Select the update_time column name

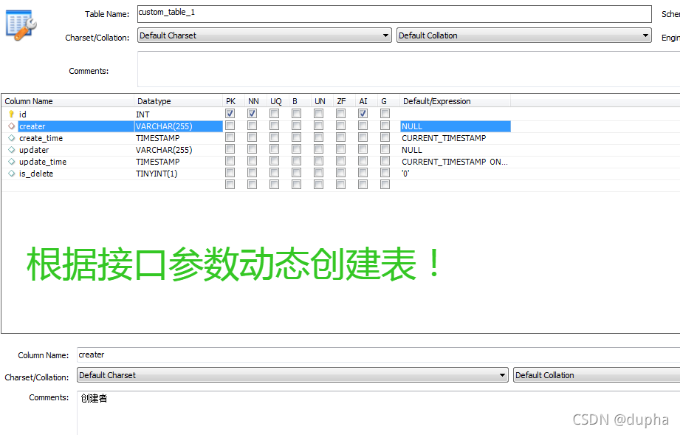43,161
